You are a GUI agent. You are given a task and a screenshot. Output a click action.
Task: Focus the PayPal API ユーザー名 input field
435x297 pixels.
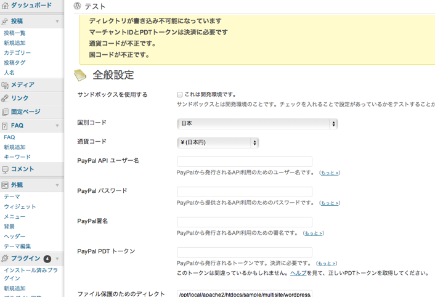pos(244,162)
